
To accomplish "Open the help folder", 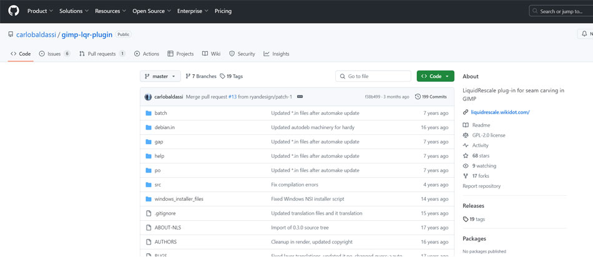I will 159,156.
